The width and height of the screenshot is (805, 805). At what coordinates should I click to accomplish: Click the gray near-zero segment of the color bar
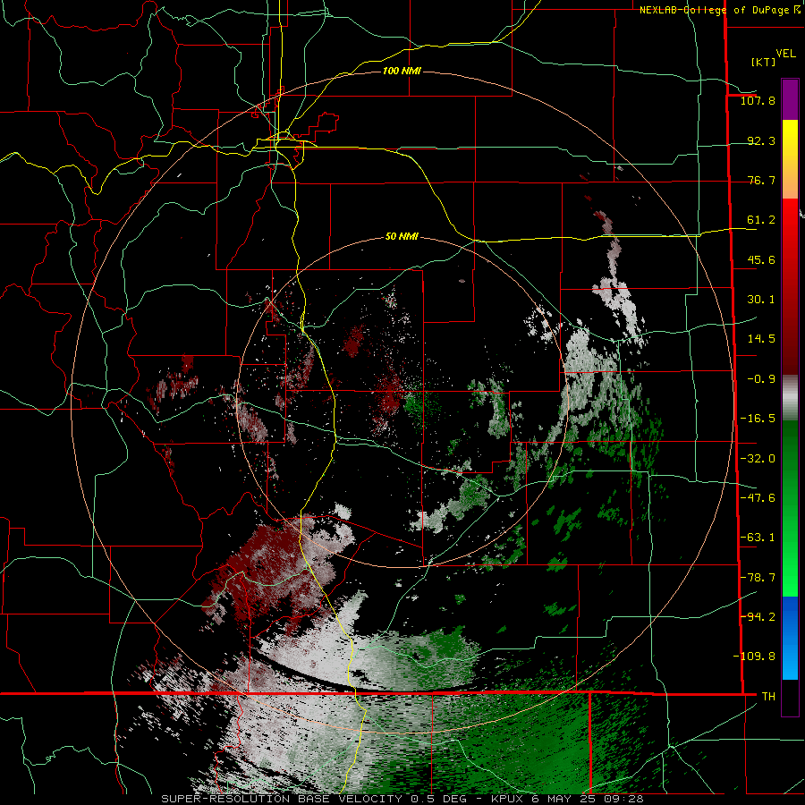(x=790, y=398)
